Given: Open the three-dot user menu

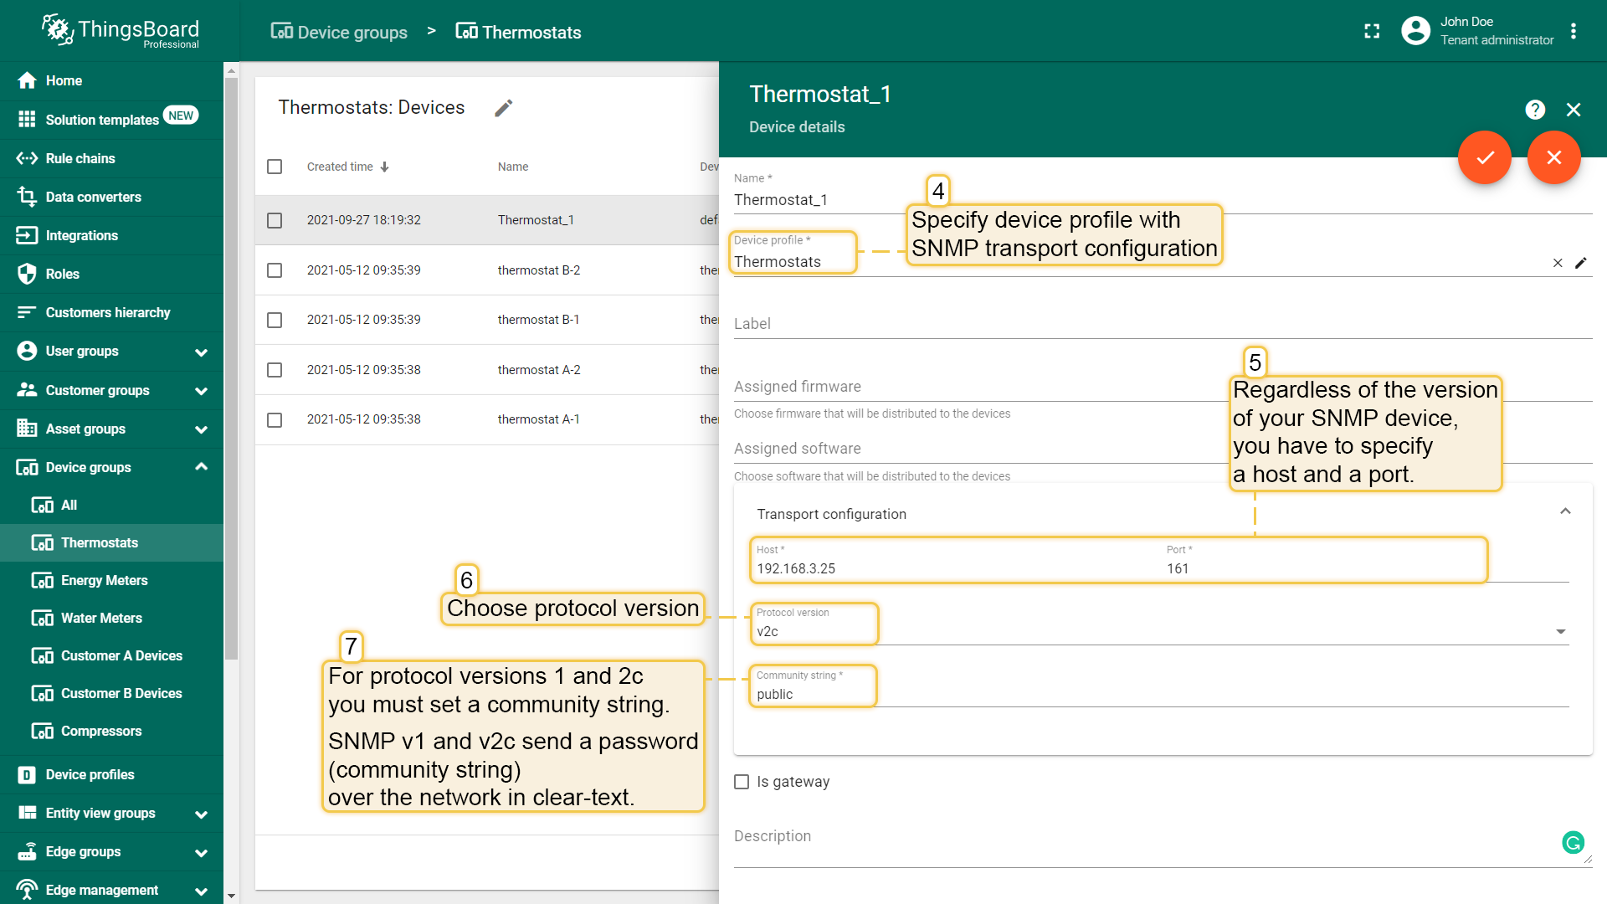Looking at the screenshot, I should click(x=1574, y=31).
